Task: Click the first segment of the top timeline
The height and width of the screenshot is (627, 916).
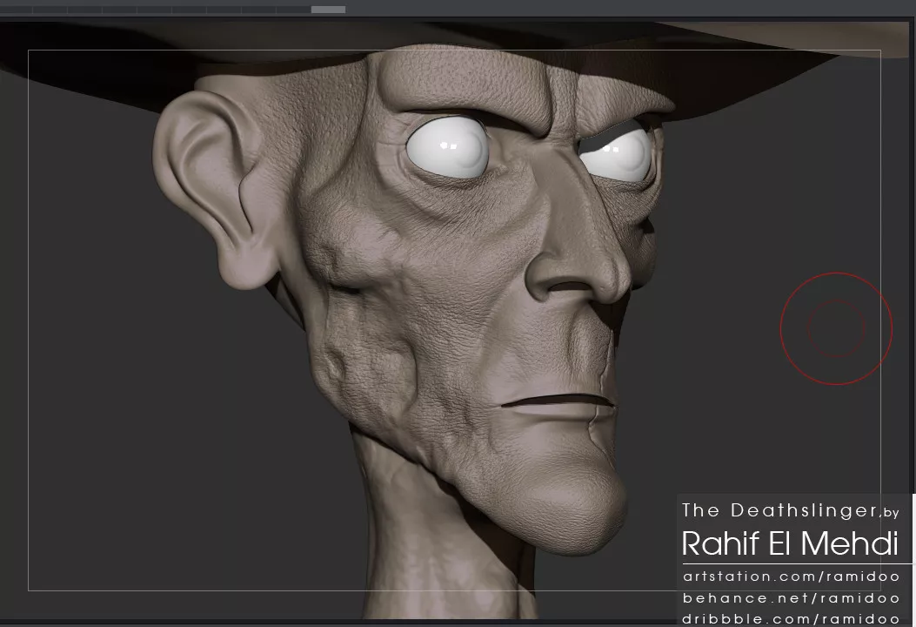Action: click(16, 10)
